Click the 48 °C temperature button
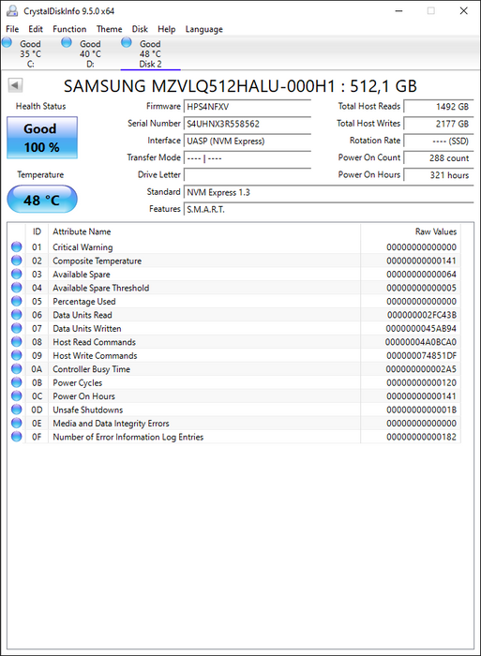Screen dimensions: 481x656 coord(42,200)
